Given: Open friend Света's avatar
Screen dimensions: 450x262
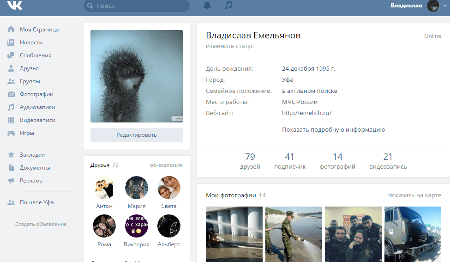Looking at the screenshot, I should point(169,188).
